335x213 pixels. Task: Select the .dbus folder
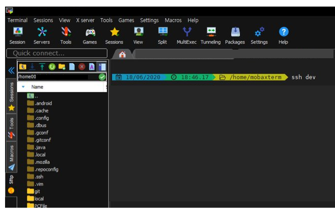(37, 125)
